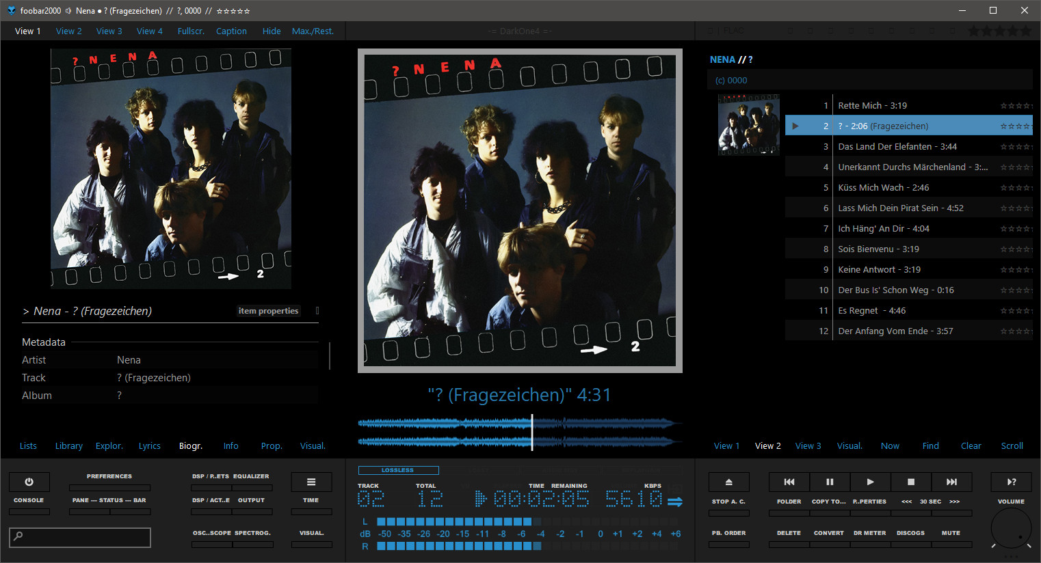Screen dimensions: 1041x563
Task: Open the item properties dropdown
Action: click(x=269, y=311)
